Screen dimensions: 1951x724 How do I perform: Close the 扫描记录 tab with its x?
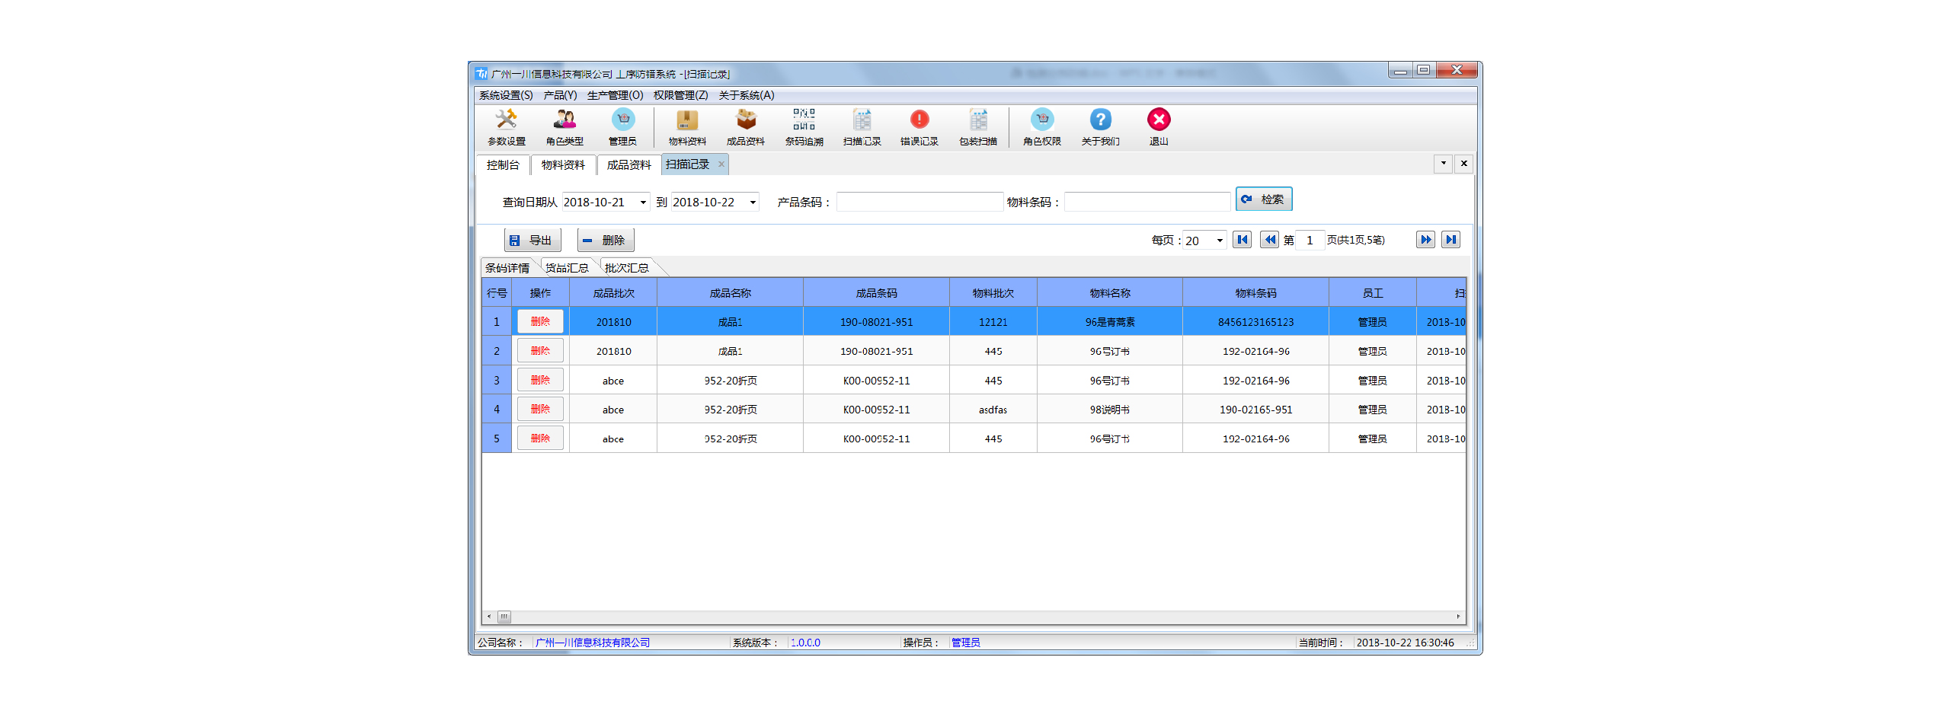(721, 164)
